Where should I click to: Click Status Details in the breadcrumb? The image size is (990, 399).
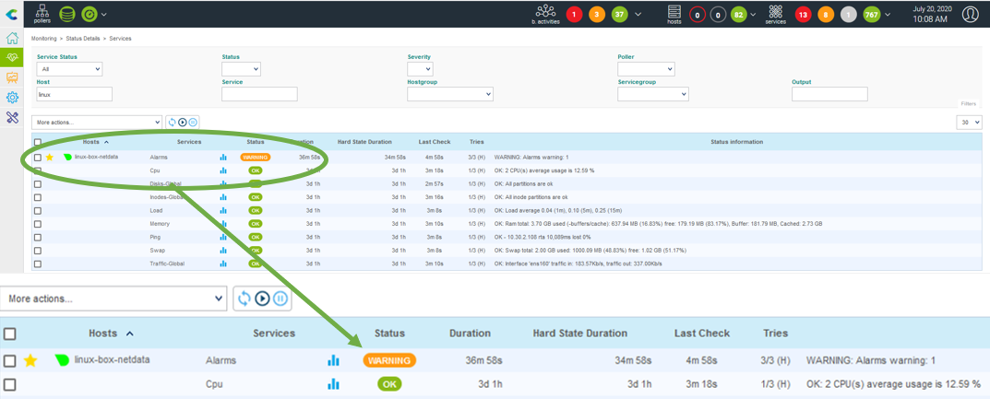(x=83, y=39)
